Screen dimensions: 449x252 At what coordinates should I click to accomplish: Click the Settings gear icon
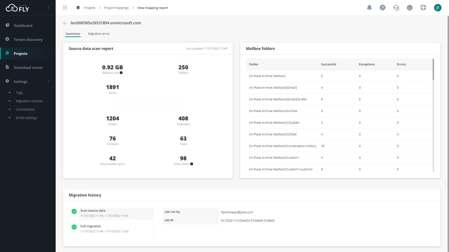click(x=7, y=81)
